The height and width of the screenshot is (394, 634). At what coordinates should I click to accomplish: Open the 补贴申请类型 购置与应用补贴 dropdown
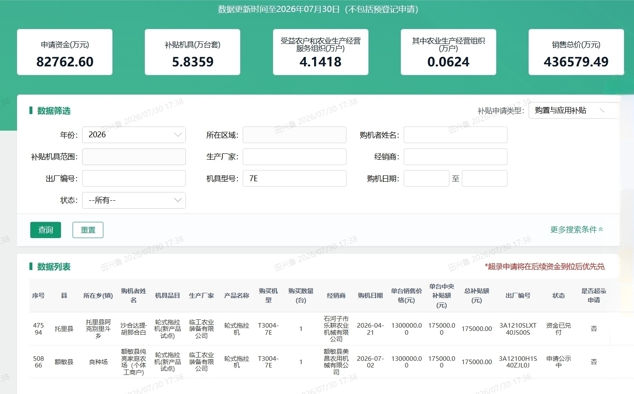574,110
